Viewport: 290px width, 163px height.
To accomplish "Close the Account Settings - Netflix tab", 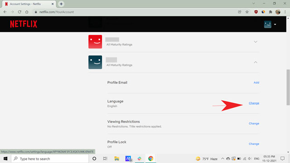I will coord(53,4).
